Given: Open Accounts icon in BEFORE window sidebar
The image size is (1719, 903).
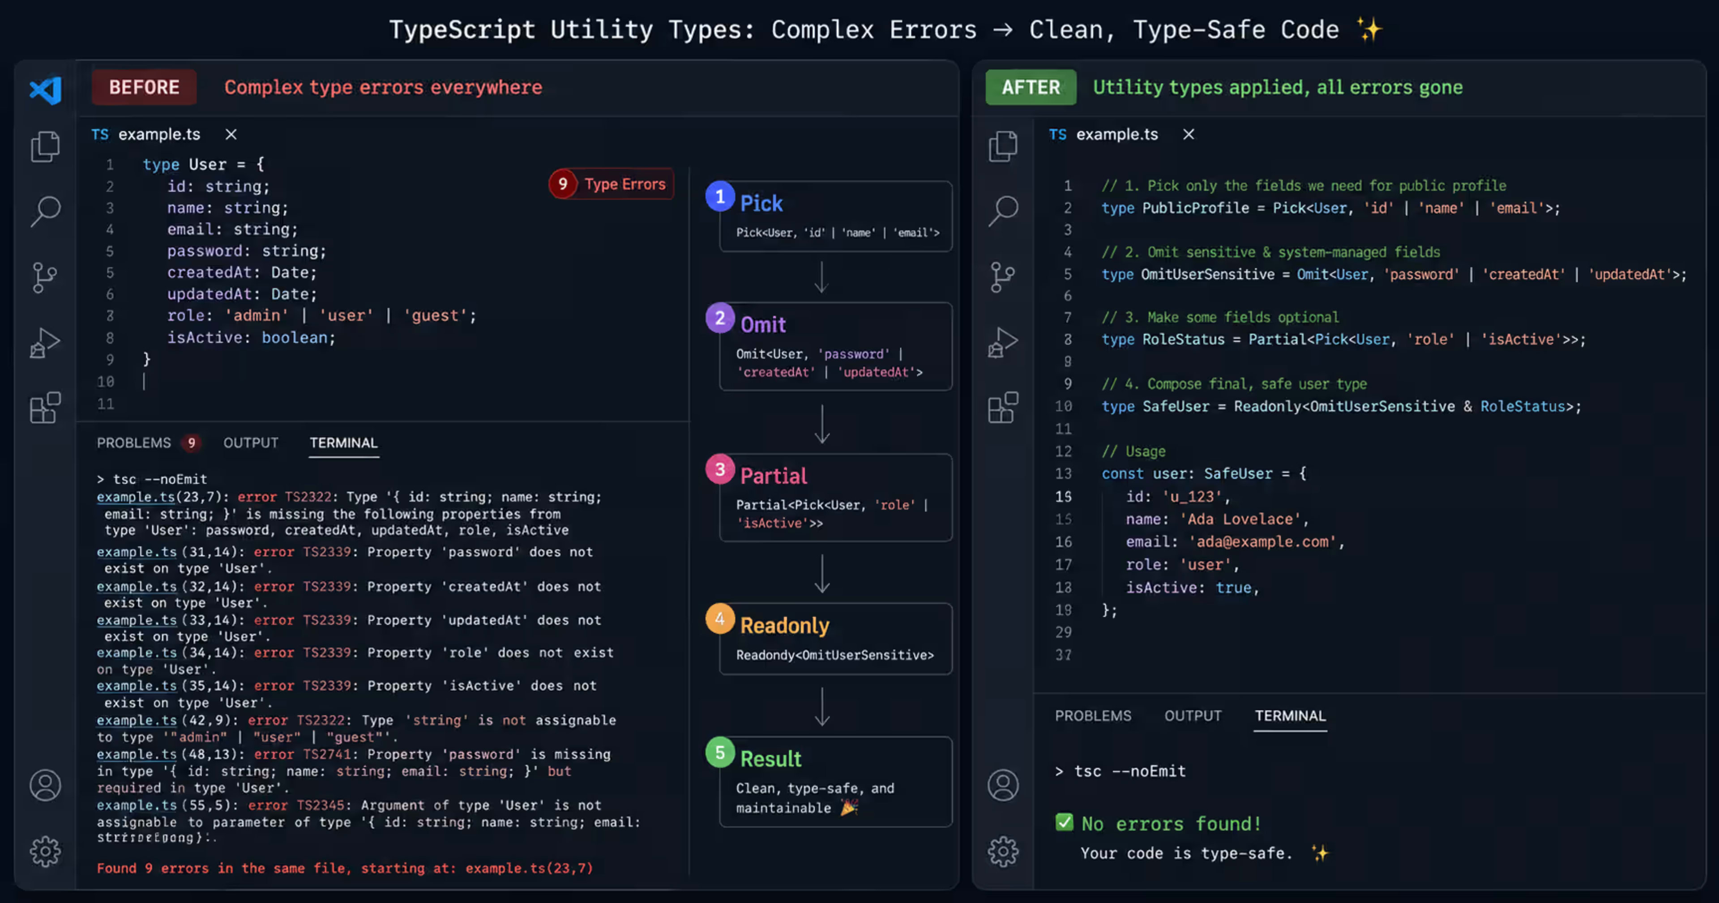Looking at the screenshot, I should (45, 785).
